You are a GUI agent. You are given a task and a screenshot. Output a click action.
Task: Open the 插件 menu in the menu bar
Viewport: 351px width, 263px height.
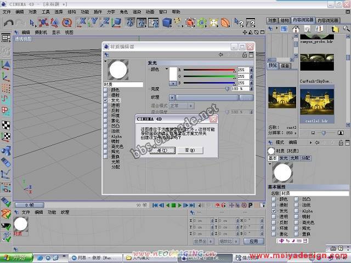pyautogui.click(x=98, y=12)
